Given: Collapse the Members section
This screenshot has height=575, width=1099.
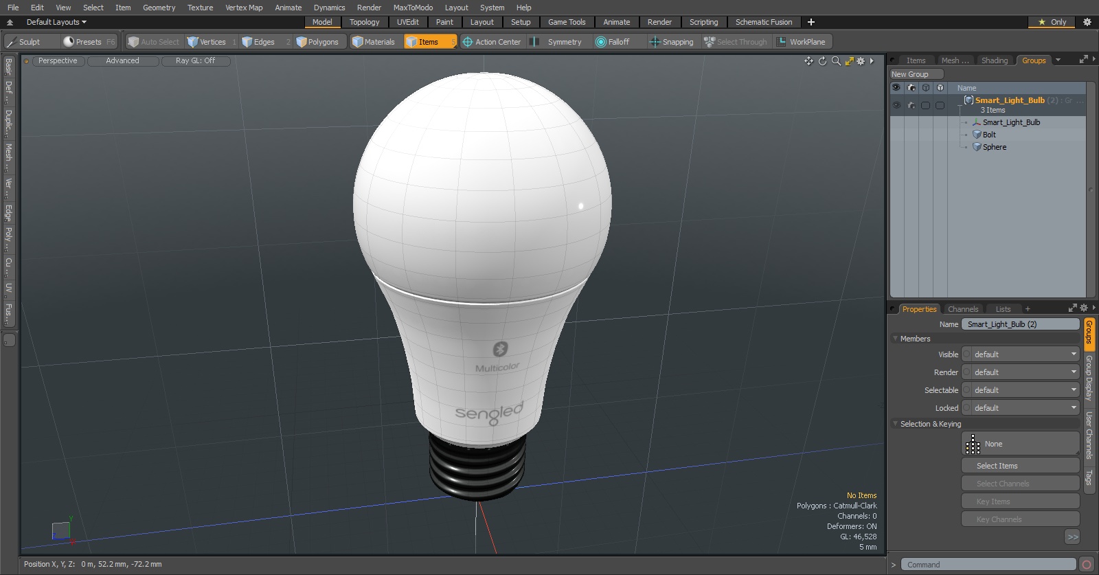Looking at the screenshot, I should click(x=896, y=339).
